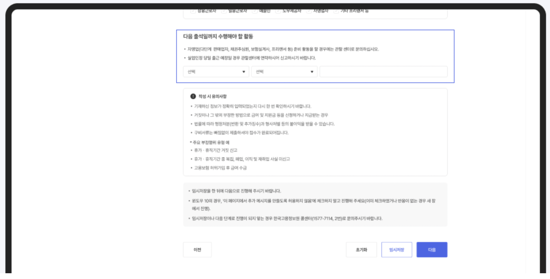Toggle the 상용근로자 checkbox

[192, 11]
